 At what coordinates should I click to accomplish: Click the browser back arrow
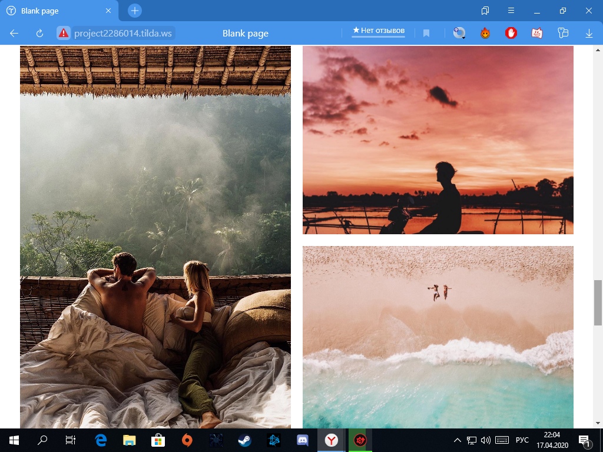point(14,34)
